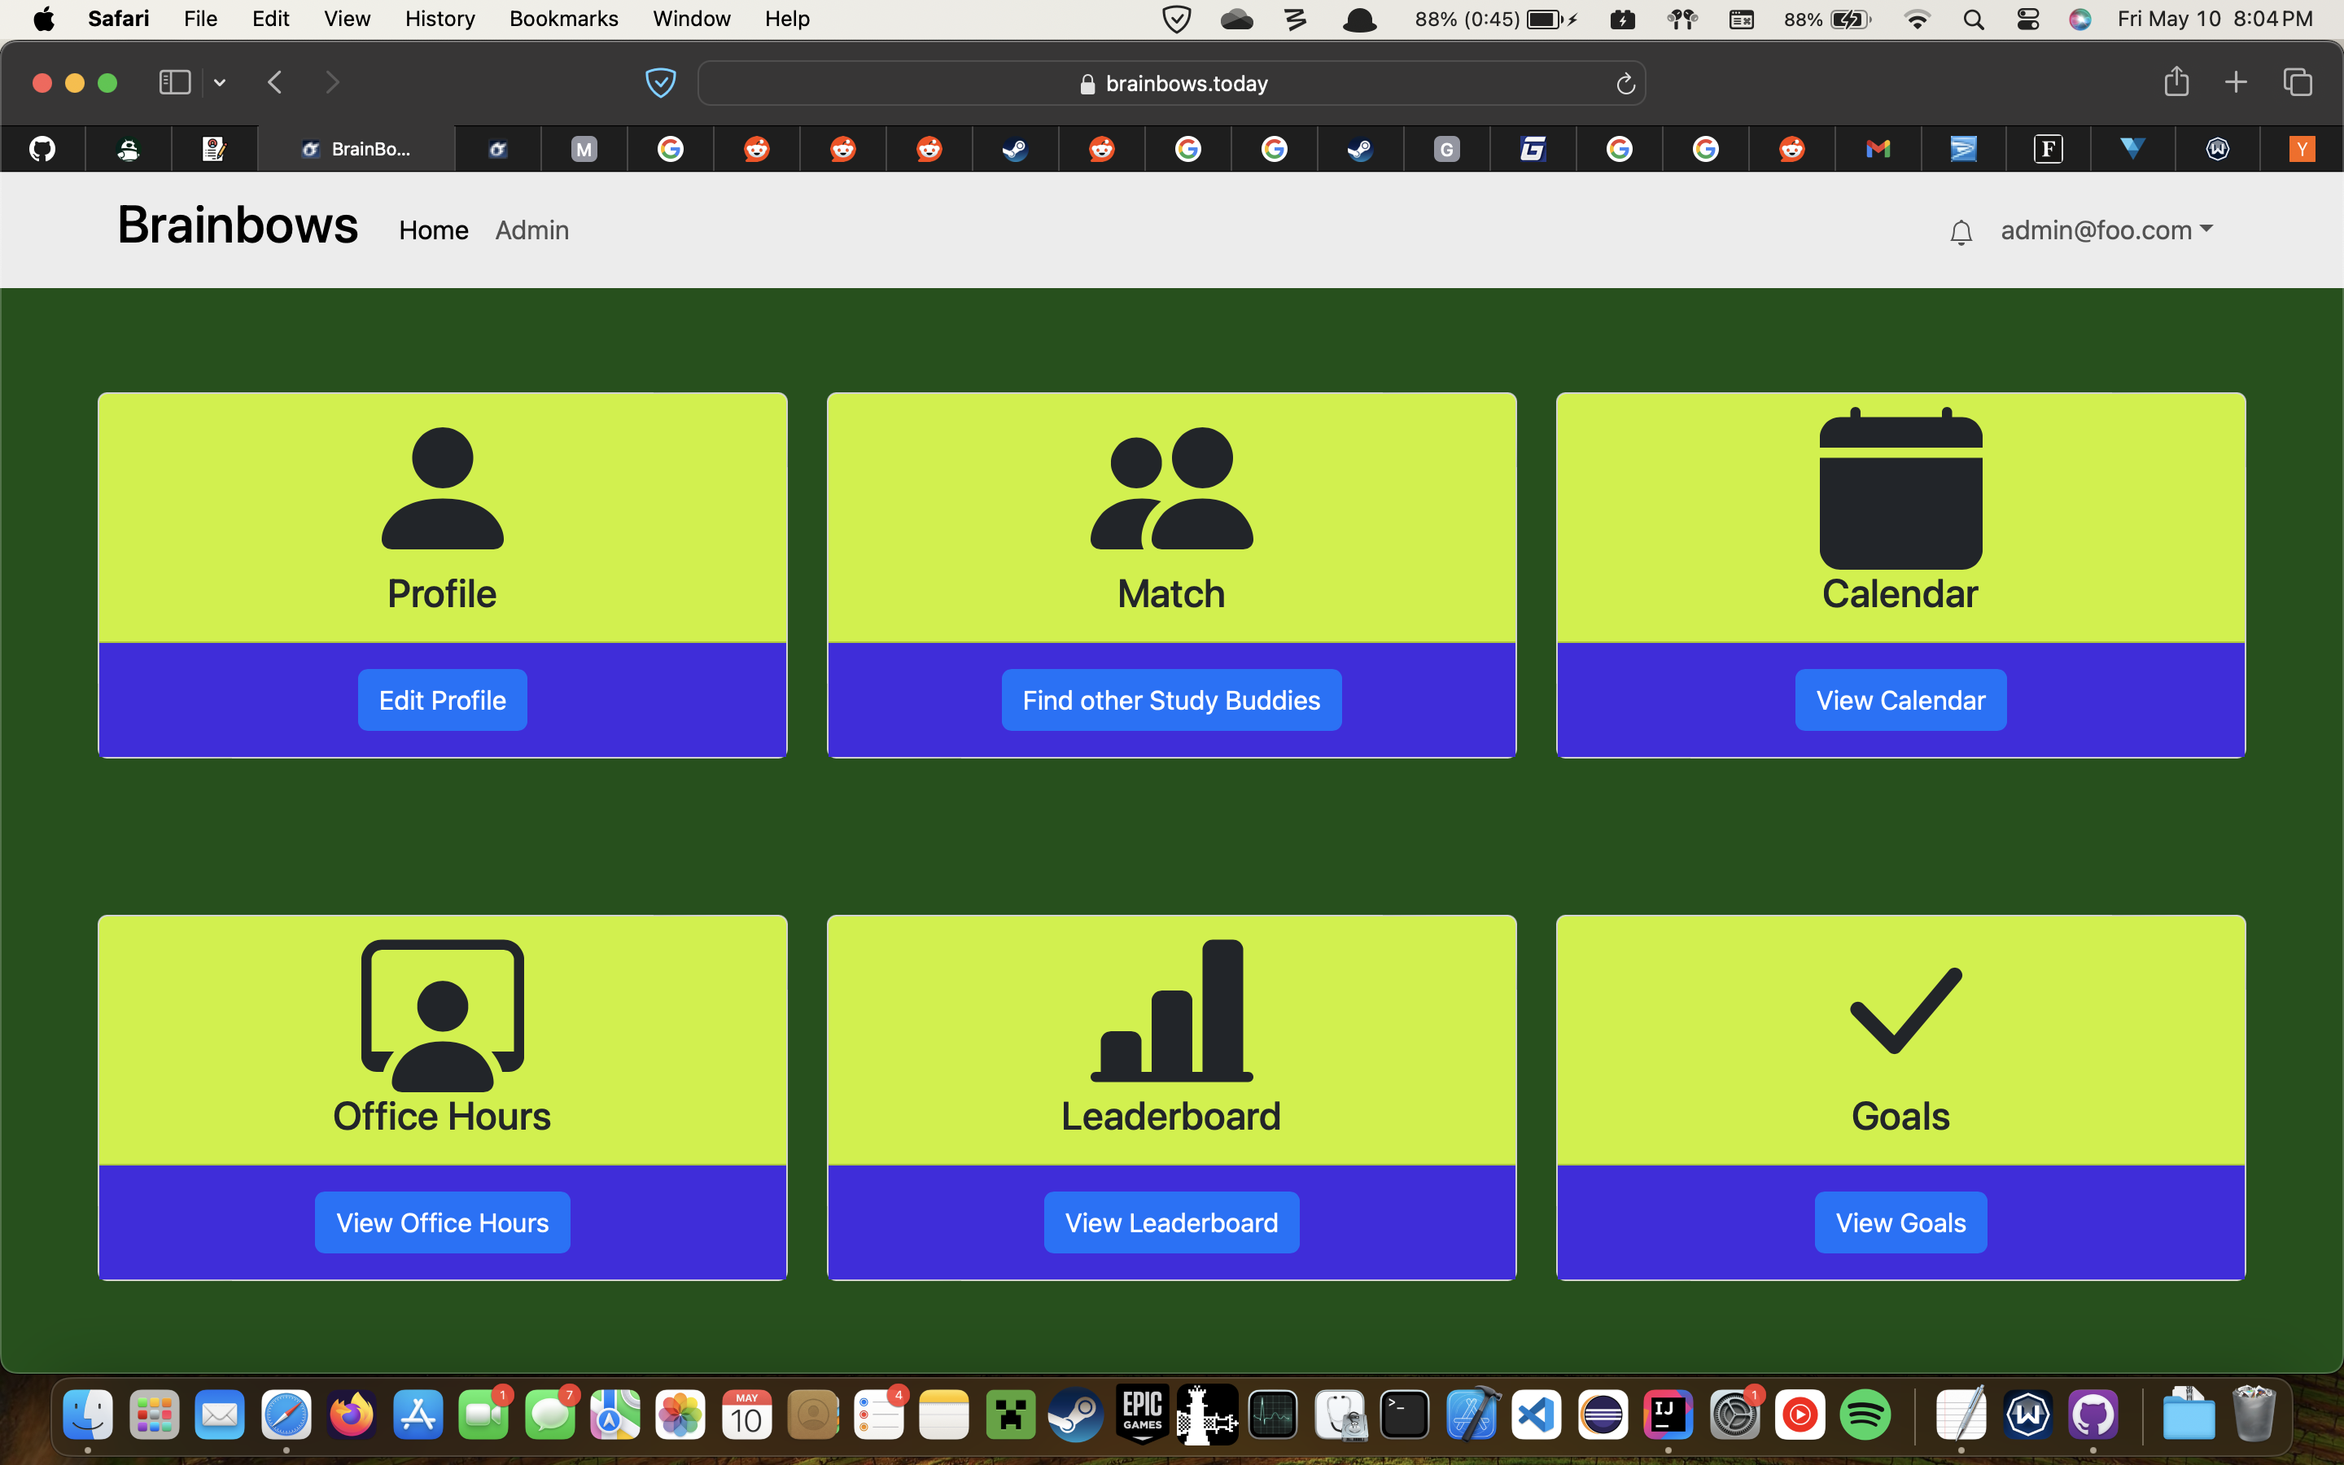Screen dimensions: 2344x1465
Task: Click the Calendar card icon
Action: click(1900, 488)
